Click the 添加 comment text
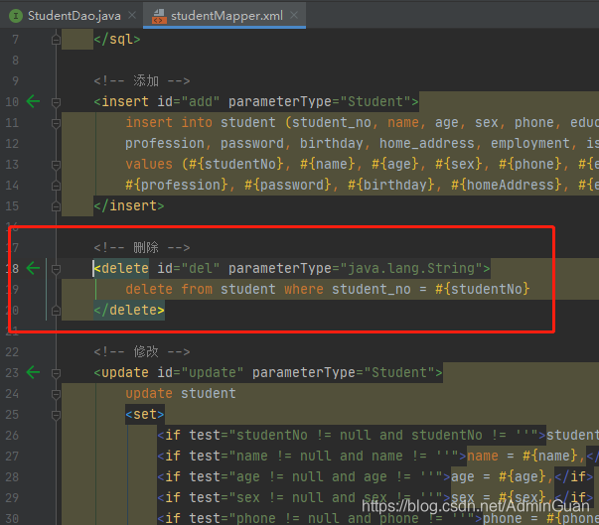The height and width of the screenshot is (525, 599). point(146,81)
